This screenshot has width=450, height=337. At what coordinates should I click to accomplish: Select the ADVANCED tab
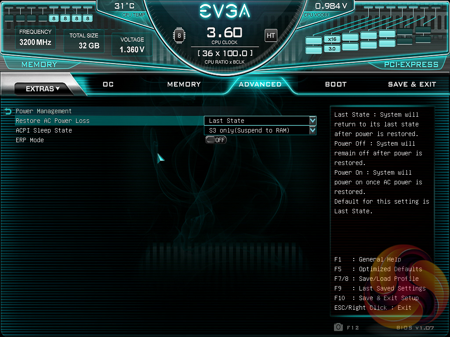coord(260,84)
